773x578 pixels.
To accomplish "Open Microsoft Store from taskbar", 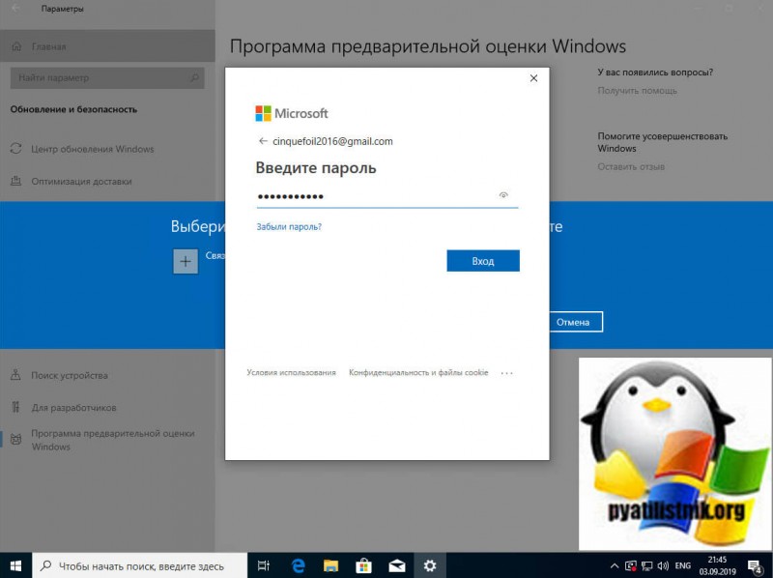I will tap(364, 565).
